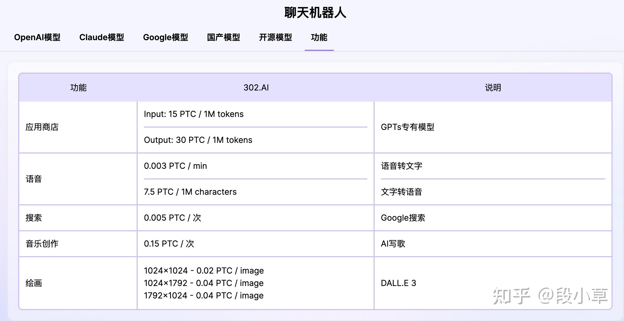Select the 应用商店 row label
The image size is (624, 321).
pyautogui.click(x=42, y=127)
